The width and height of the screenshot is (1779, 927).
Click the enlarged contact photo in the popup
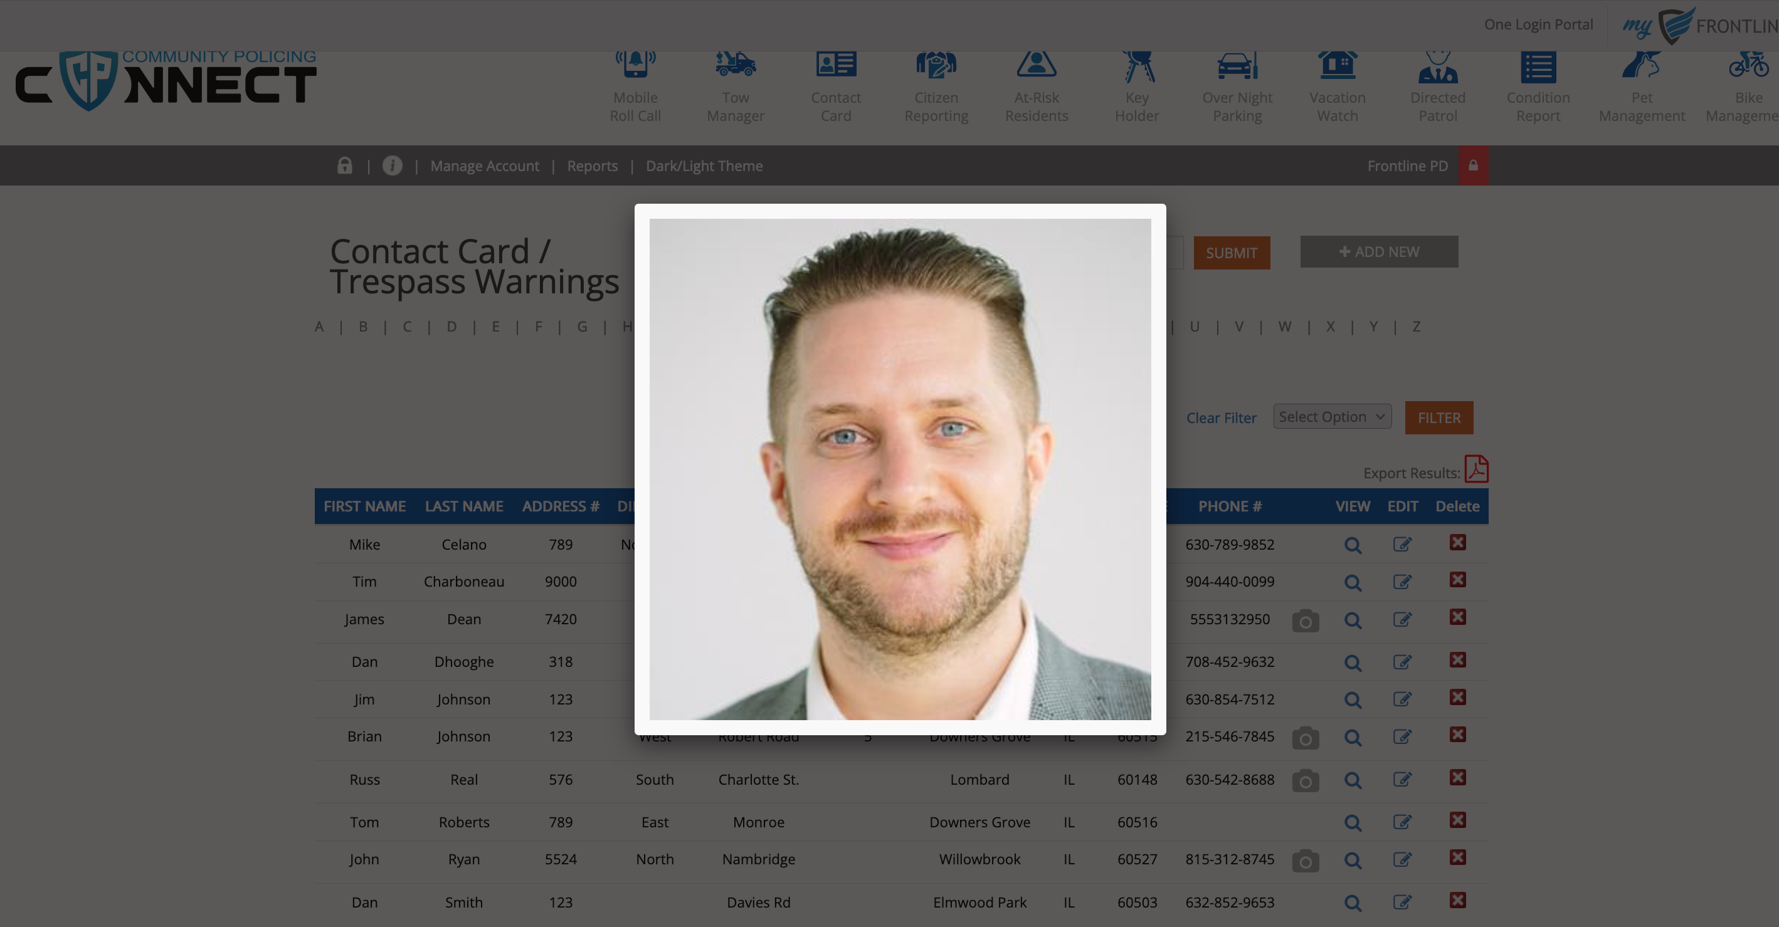(900, 469)
